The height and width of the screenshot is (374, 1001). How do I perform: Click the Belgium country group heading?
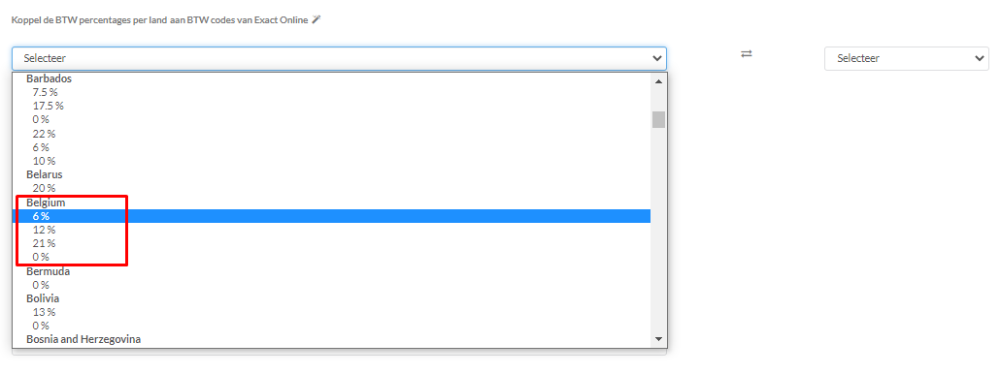click(x=46, y=203)
